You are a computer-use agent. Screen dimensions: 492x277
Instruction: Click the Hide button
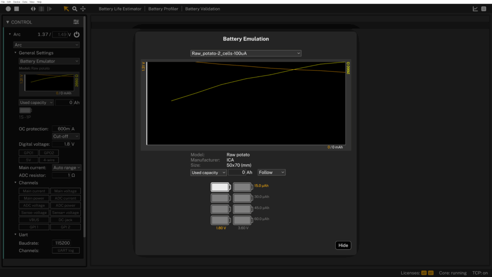tap(343, 245)
